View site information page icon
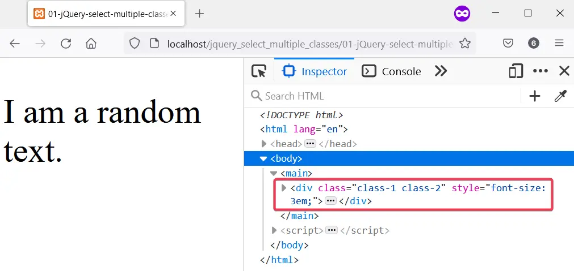This screenshot has width=574, height=271. [154, 44]
